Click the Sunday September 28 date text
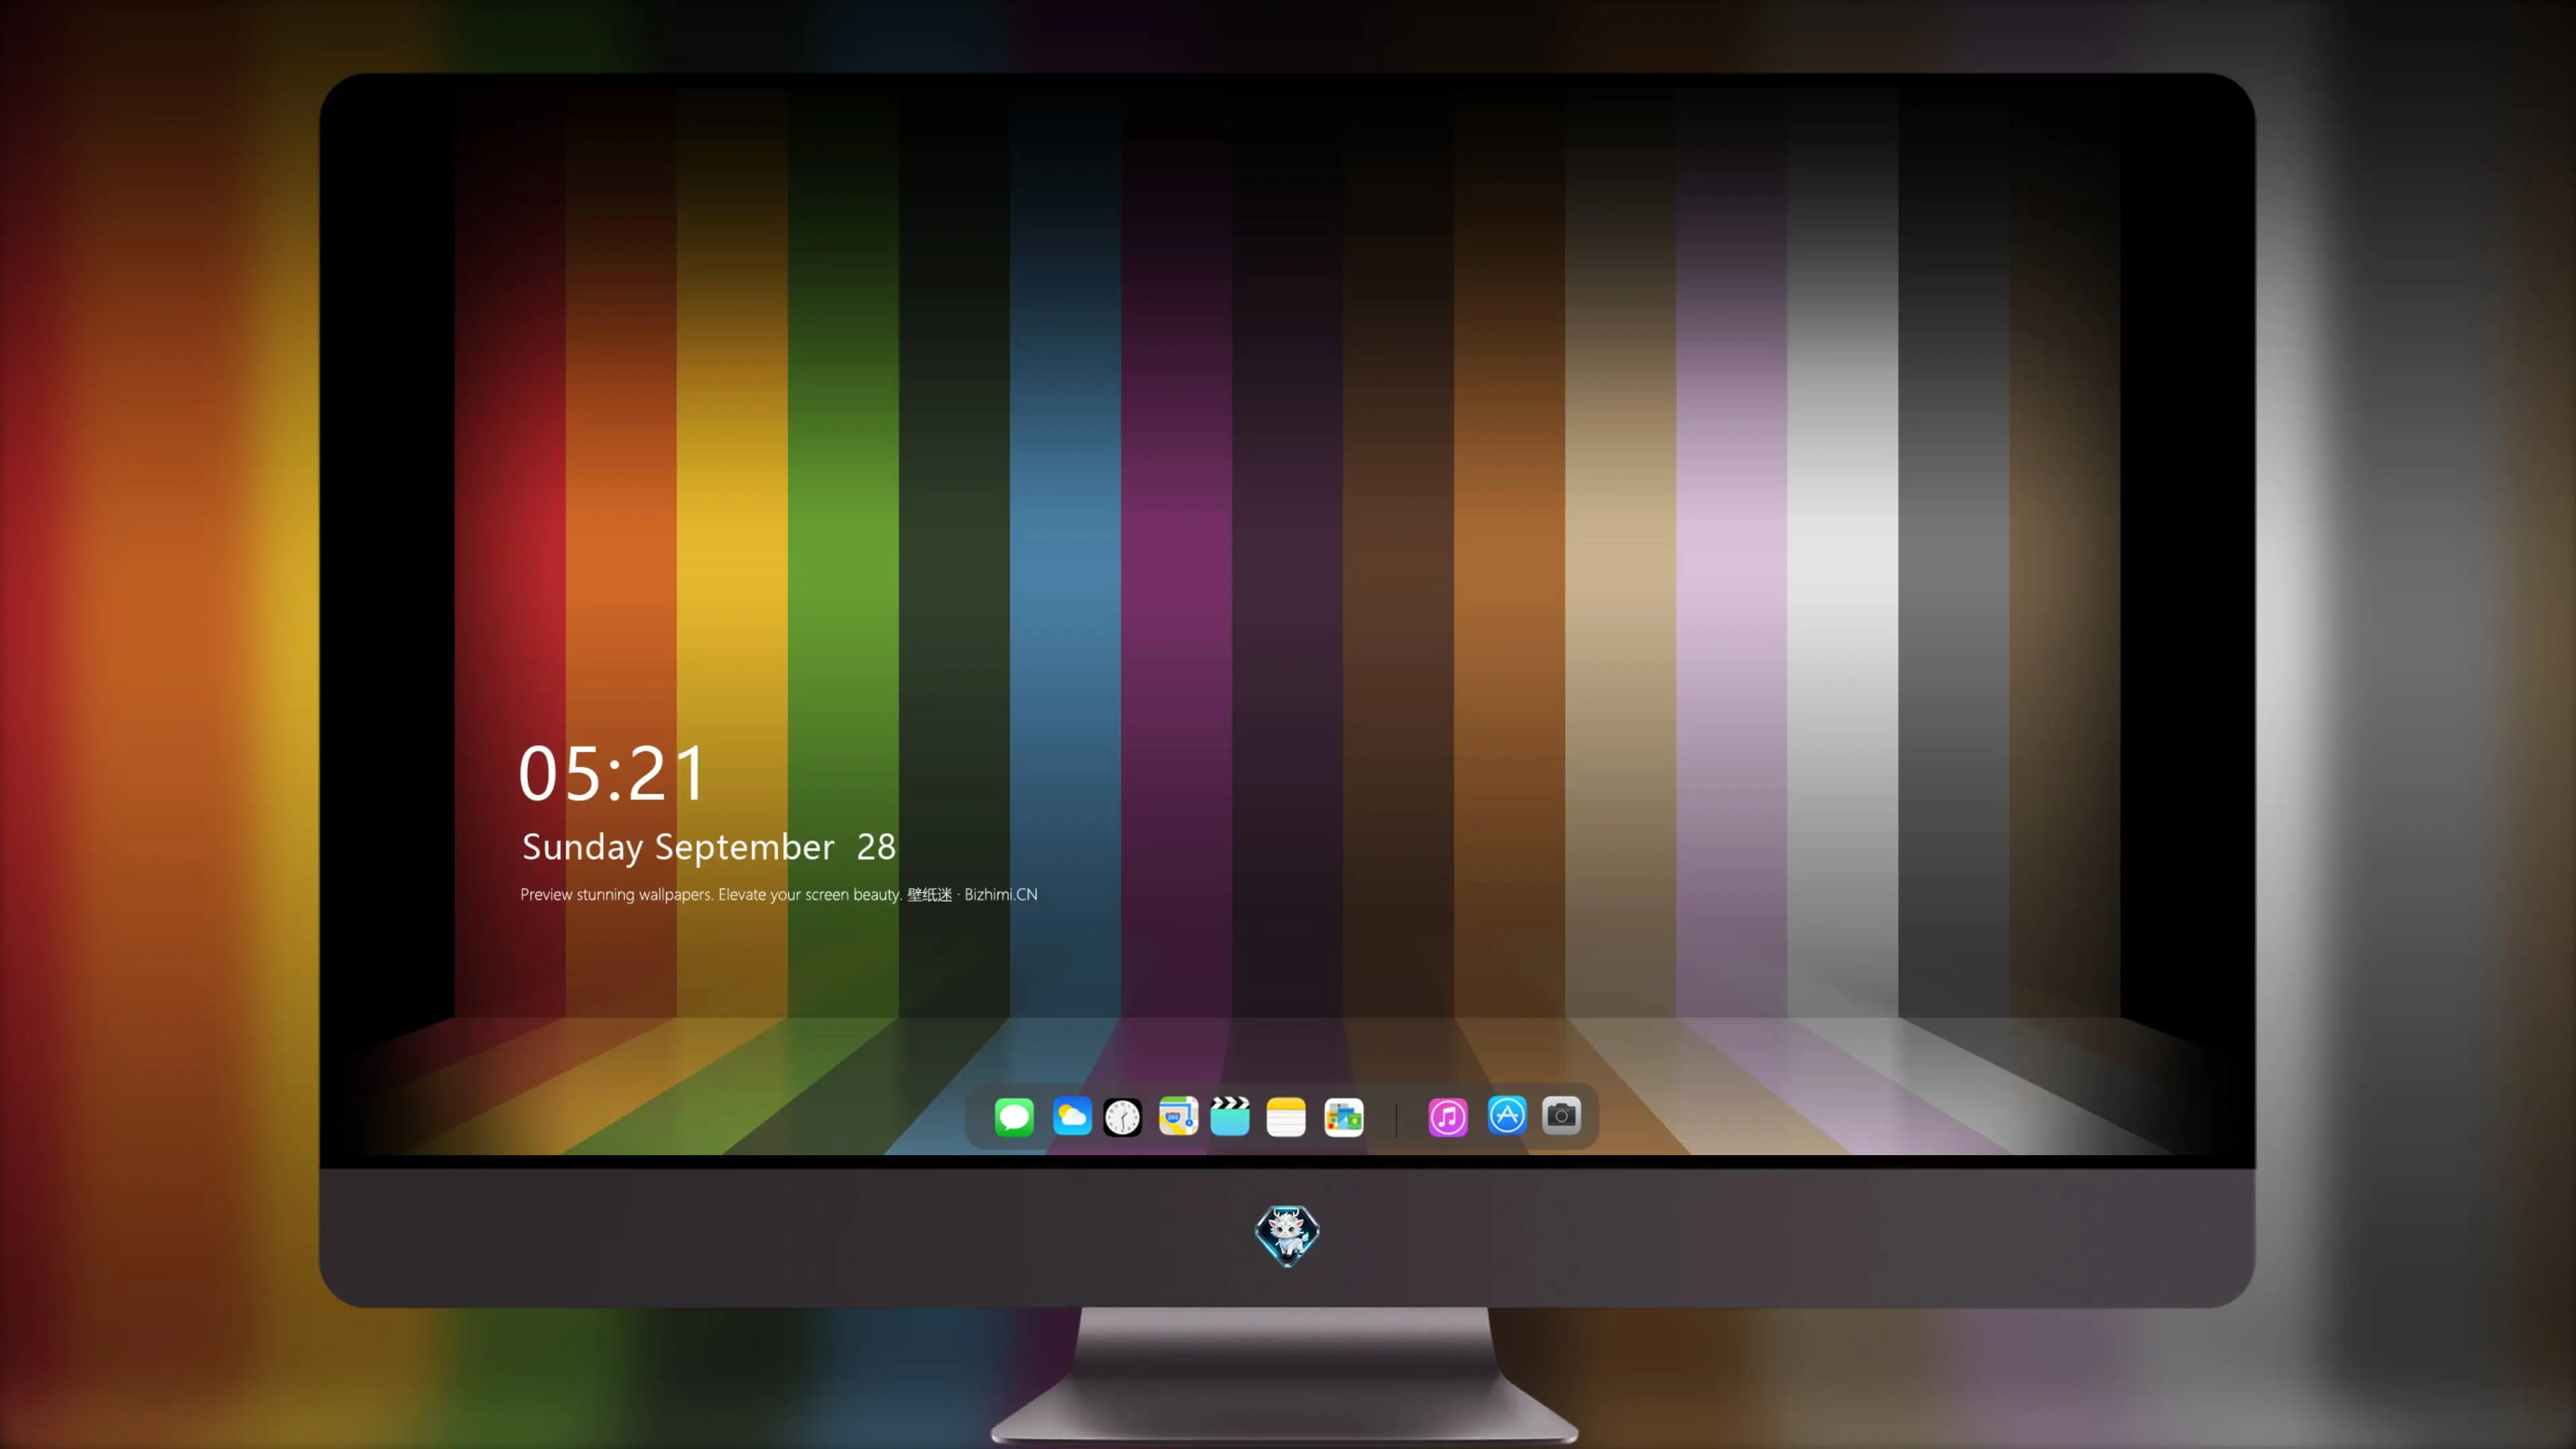 click(x=708, y=847)
